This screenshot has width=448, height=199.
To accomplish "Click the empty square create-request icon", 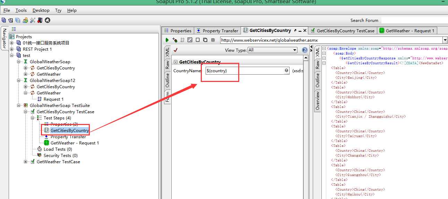I will pos(198,40).
